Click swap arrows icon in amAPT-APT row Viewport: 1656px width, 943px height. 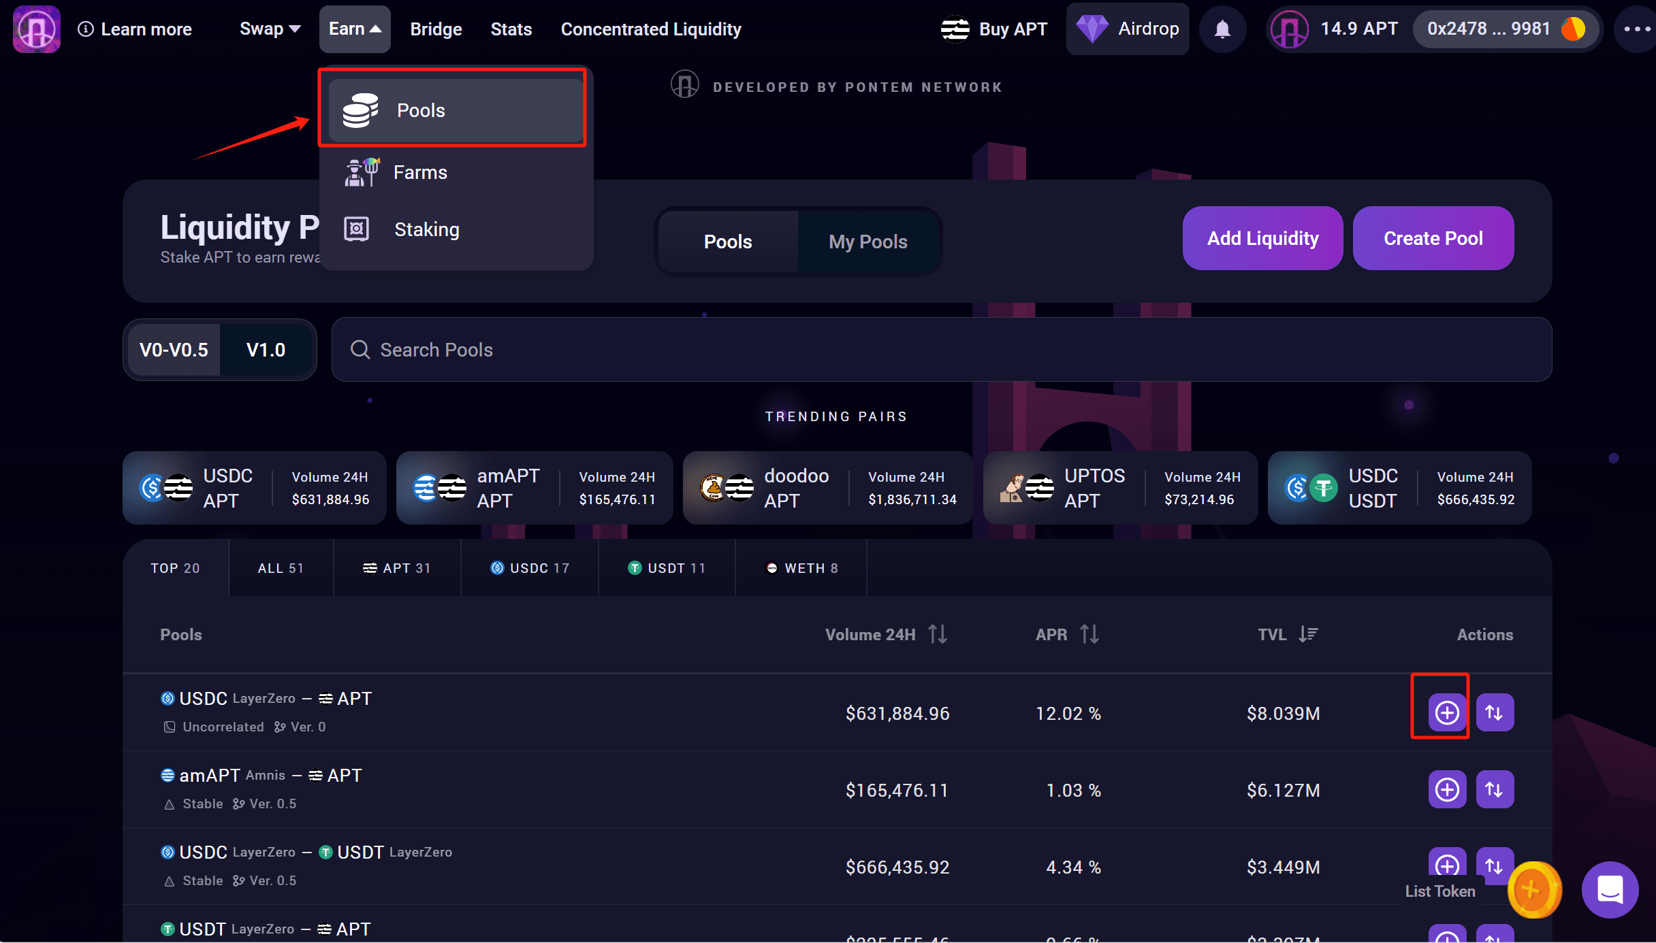pyautogui.click(x=1494, y=789)
